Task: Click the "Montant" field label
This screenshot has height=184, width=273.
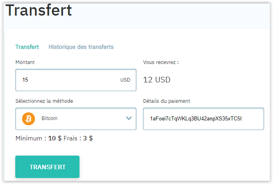Action: point(25,62)
